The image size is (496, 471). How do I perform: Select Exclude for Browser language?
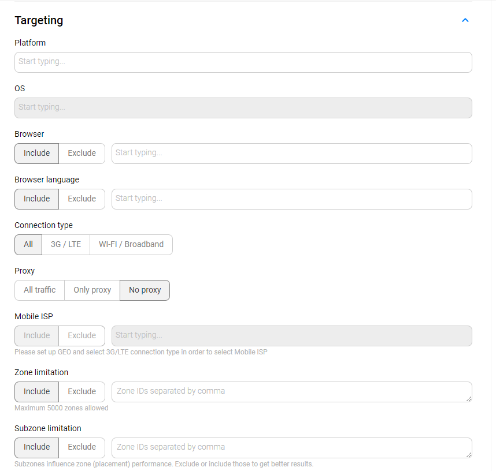pos(82,199)
